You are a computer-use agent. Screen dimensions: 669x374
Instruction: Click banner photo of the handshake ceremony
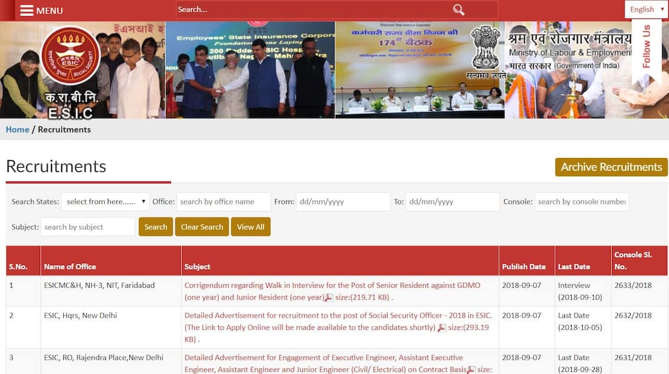(x=250, y=70)
